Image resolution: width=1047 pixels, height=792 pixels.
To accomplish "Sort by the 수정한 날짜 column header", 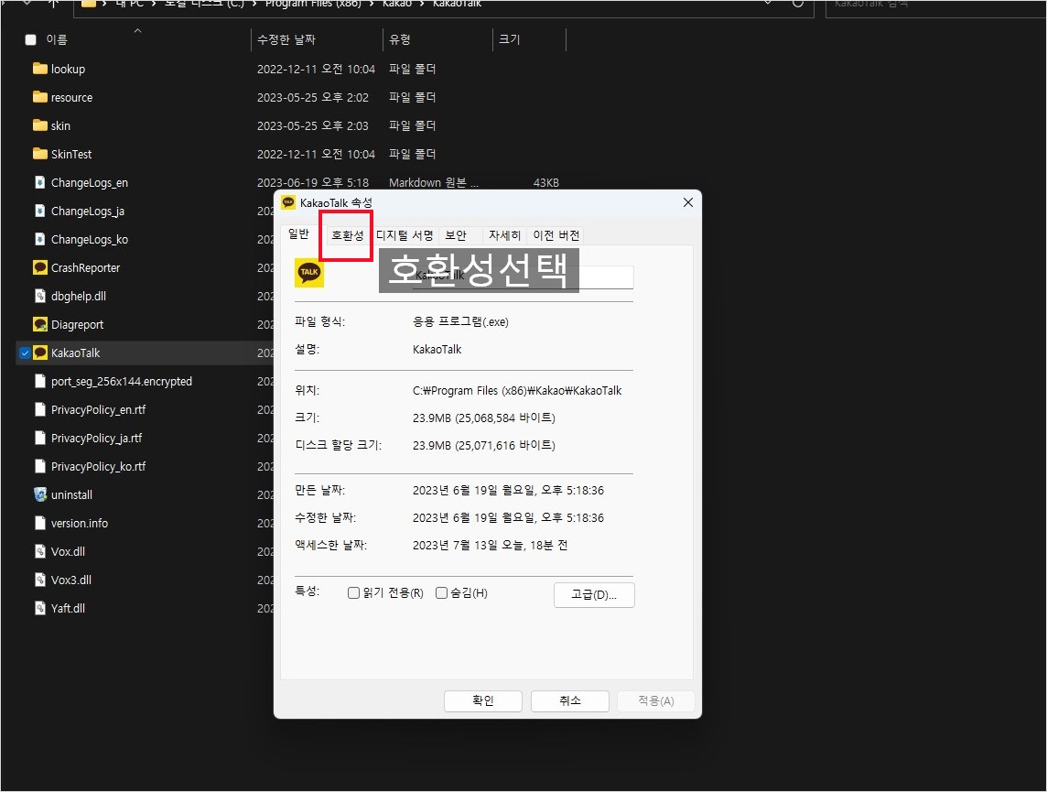I will pyautogui.click(x=286, y=40).
